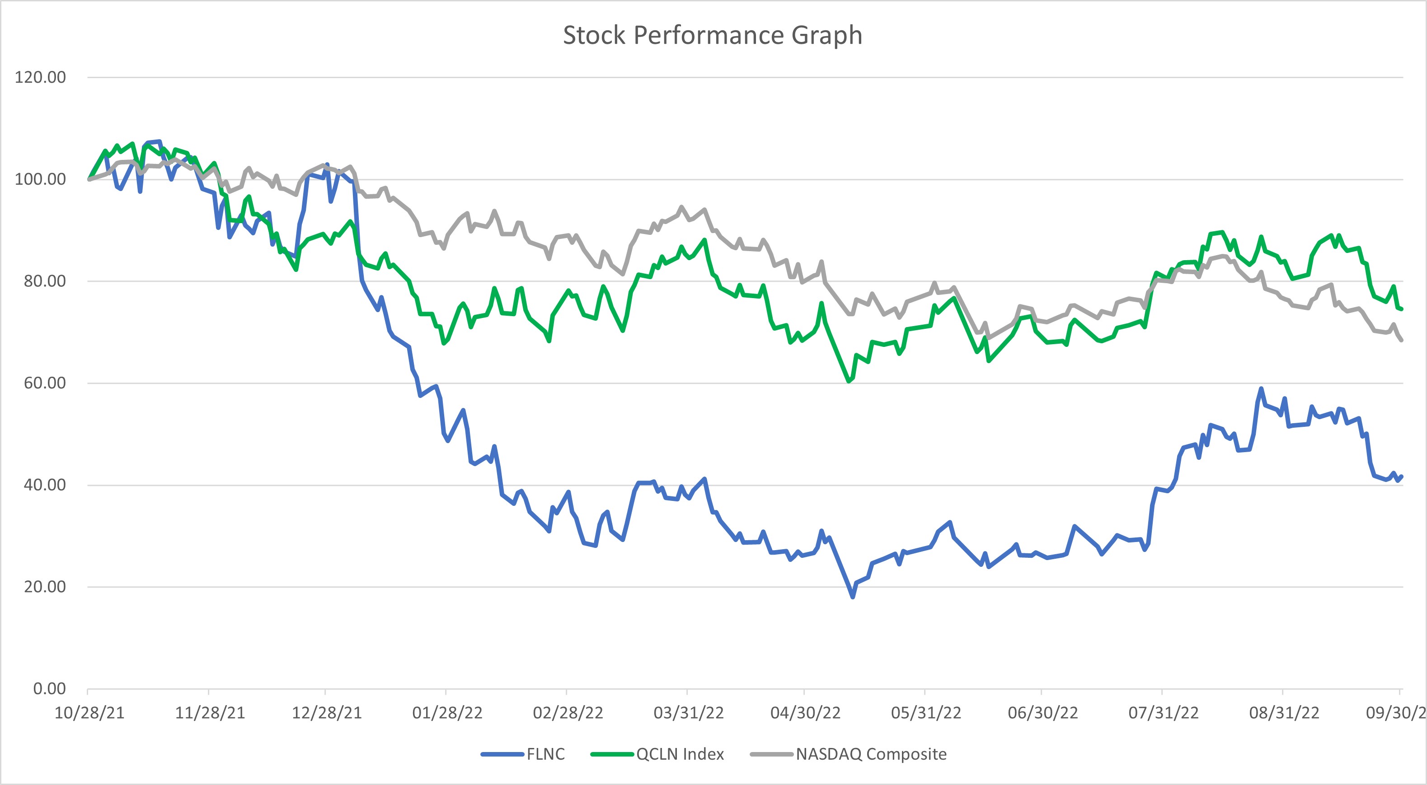Click the 05/31/22 date axis label
1427x785 pixels.
(x=926, y=713)
